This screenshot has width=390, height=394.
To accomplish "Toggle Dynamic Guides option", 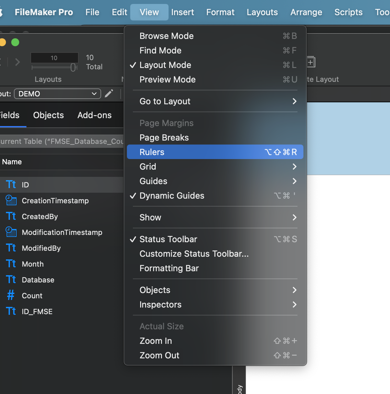I will (x=215, y=196).
